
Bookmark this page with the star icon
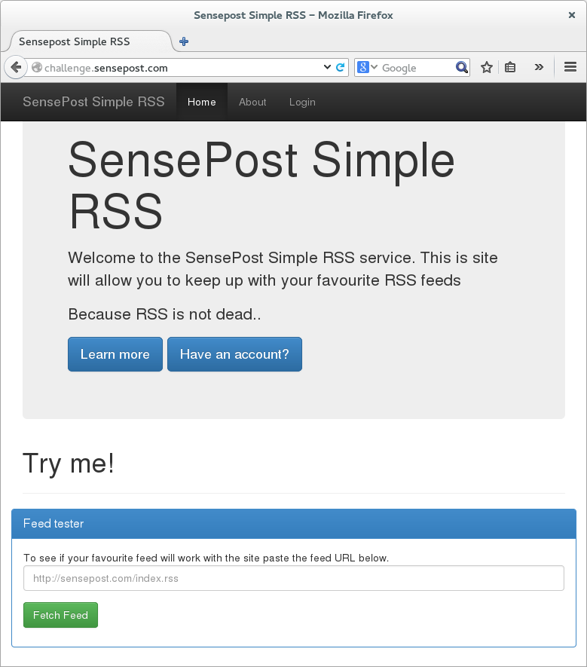pyautogui.click(x=487, y=68)
